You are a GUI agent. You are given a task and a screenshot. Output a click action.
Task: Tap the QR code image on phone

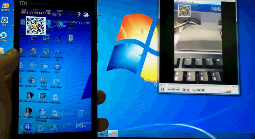pos(36,26)
